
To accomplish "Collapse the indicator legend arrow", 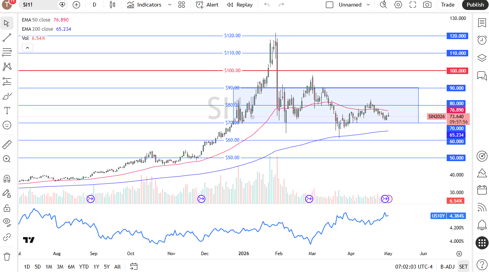I will click(x=27, y=48).
